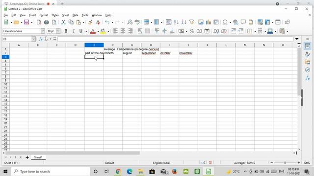Toggle Merge and Center Cells button
This screenshot has height=176, width=314.
click(148, 31)
